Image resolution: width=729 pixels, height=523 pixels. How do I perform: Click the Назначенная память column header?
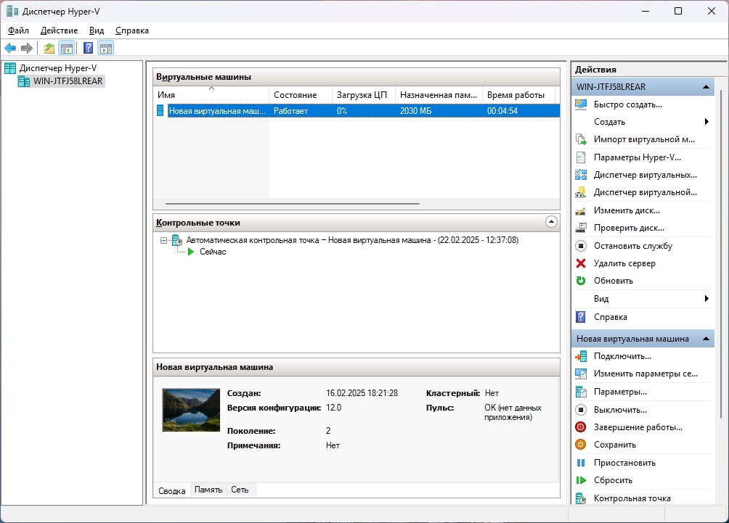(439, 95)
